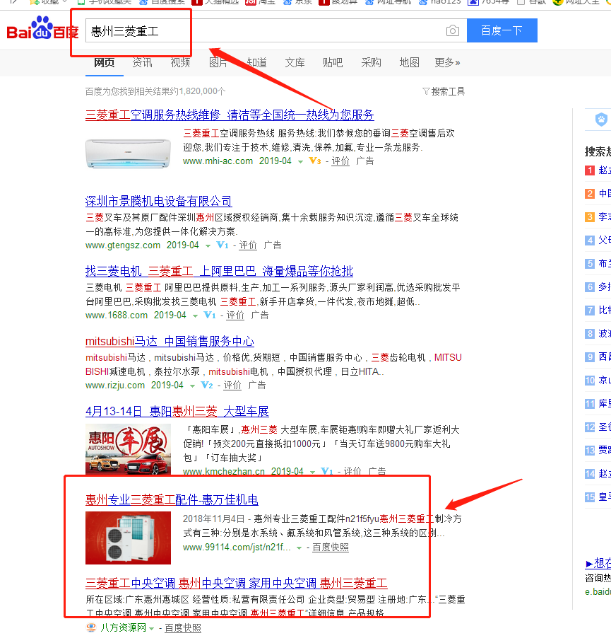
Task: Click hot search rank 10 badge
Action: click(x=590, y=381)
